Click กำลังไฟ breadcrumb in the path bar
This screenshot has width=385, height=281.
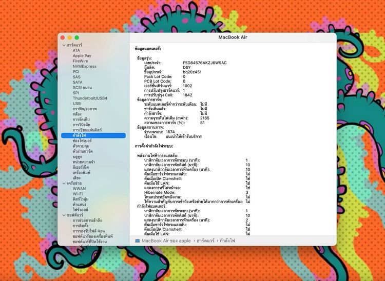coord(227,241)
